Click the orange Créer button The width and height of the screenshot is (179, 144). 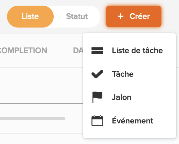pyautogui.click(x=134, y=17)
